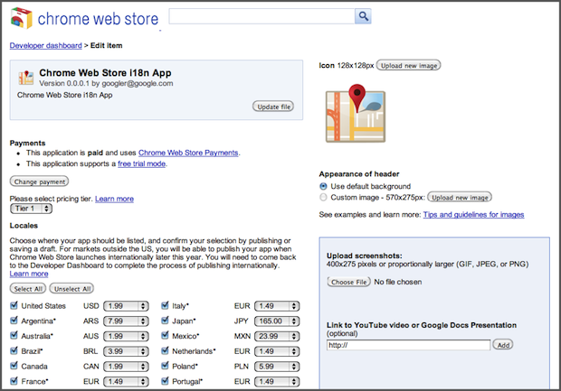Viewport: 561px width, 391px height.
Task: Click the search magnifier button
Action: [x=363, y=16]
